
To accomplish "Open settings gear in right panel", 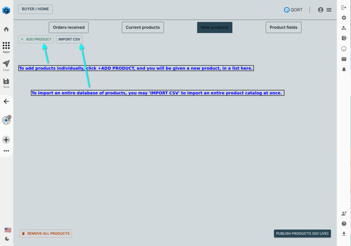I will 344,18.
